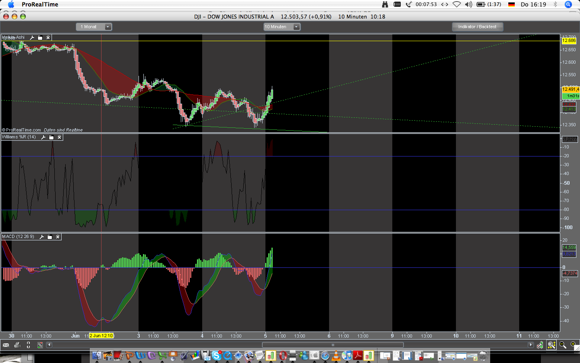Click the yellow 12.686 price label

coord(569,40)
